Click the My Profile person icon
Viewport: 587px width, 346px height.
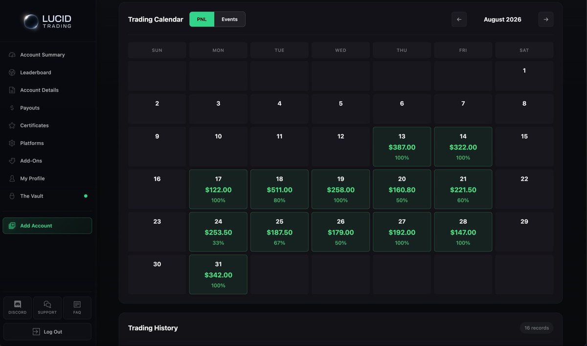pyautogui.click(x=12, y=178)
